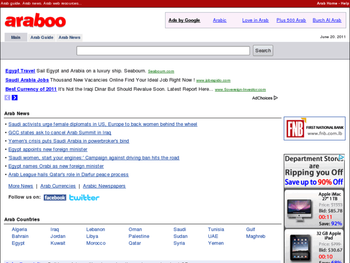Select Libya in Arab Countries

click(92, 236)
